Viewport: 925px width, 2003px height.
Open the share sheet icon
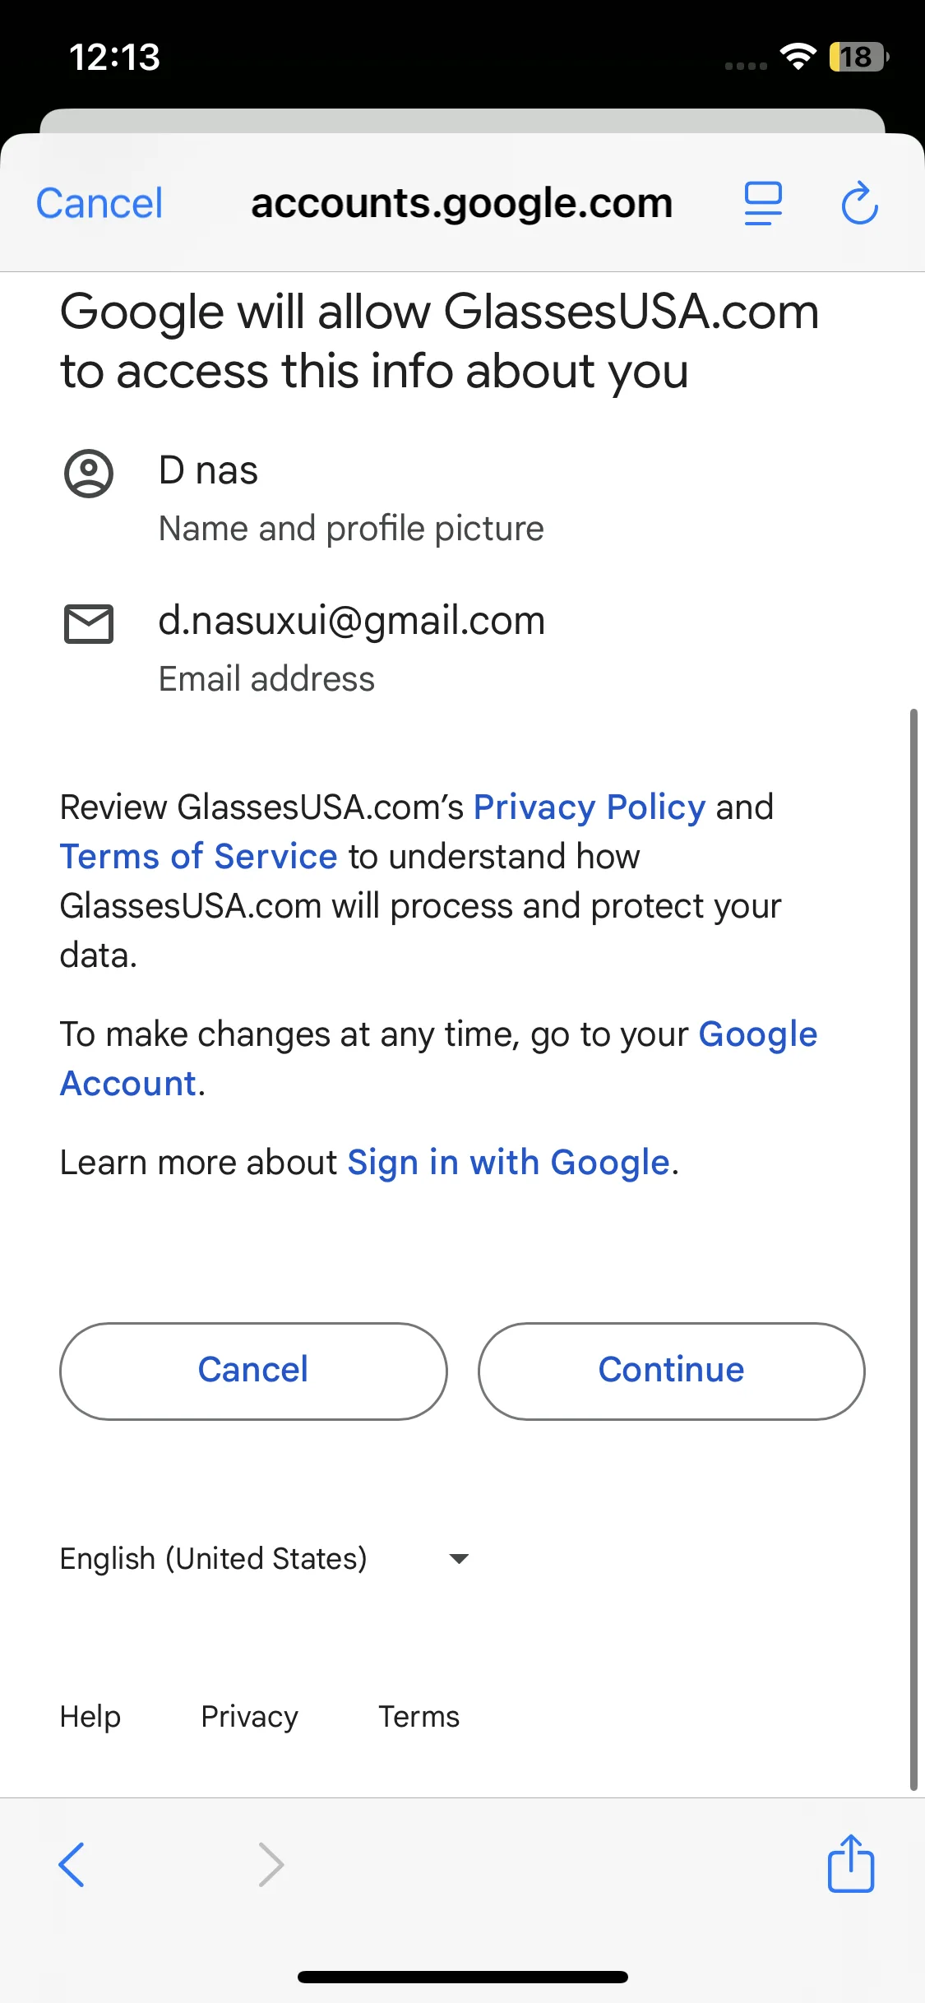[x=850, y=1864]
